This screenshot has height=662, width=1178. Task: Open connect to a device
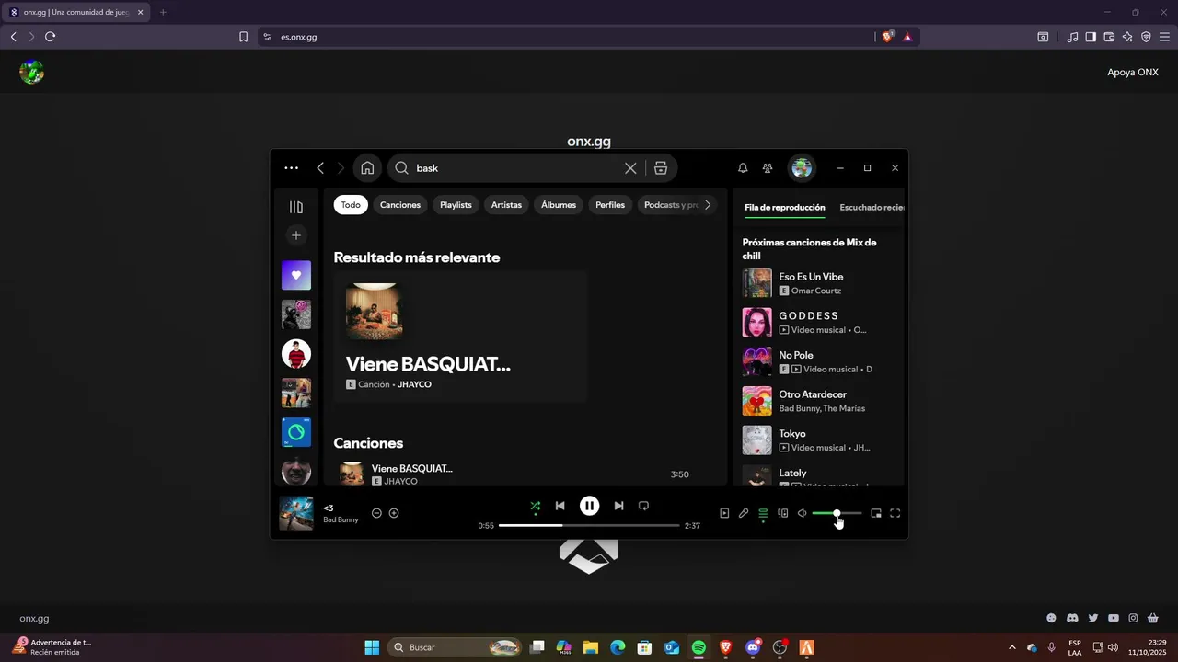pyautogui.click(x=783, y=513)
